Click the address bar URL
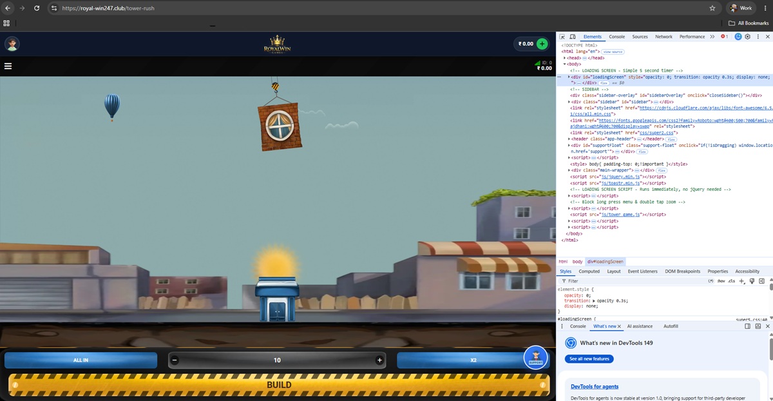Viewport: 773px width, 401px height. coord(108,8)
